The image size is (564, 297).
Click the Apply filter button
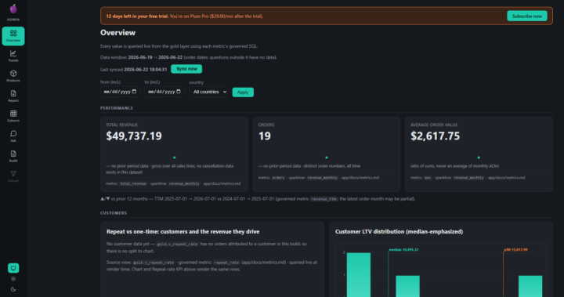(x=243, y=92)
